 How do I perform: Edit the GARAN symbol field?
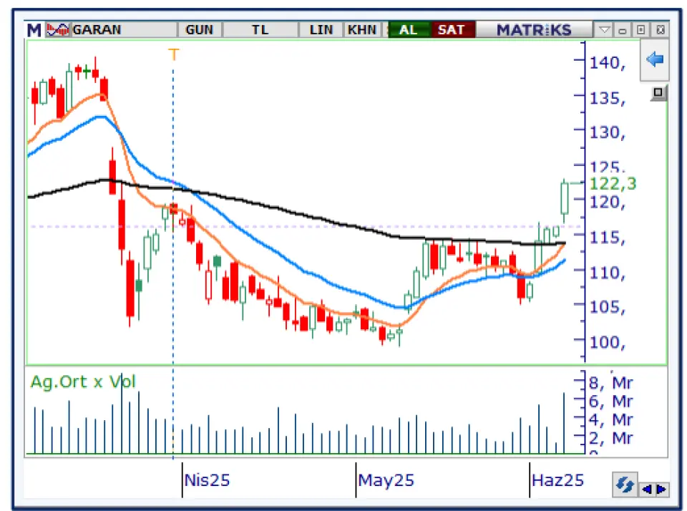coord(124,30)
